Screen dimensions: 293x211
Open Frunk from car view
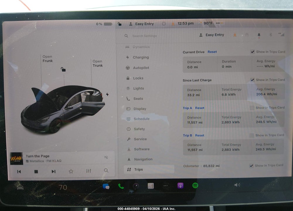coord(48,59)
